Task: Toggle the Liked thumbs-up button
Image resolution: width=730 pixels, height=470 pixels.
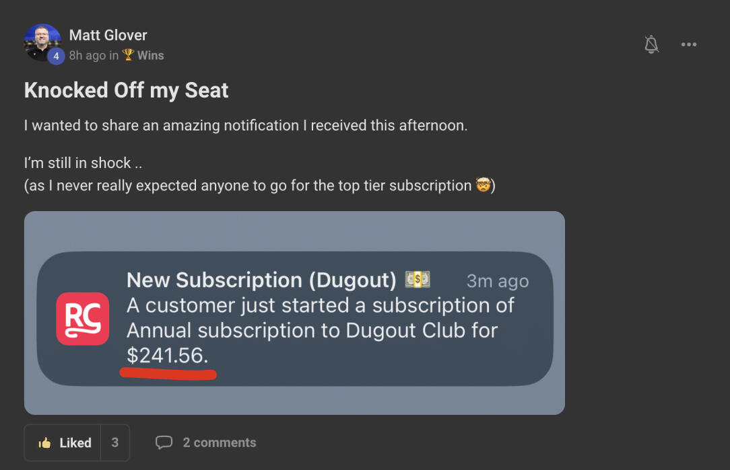Action: (65, 442)
